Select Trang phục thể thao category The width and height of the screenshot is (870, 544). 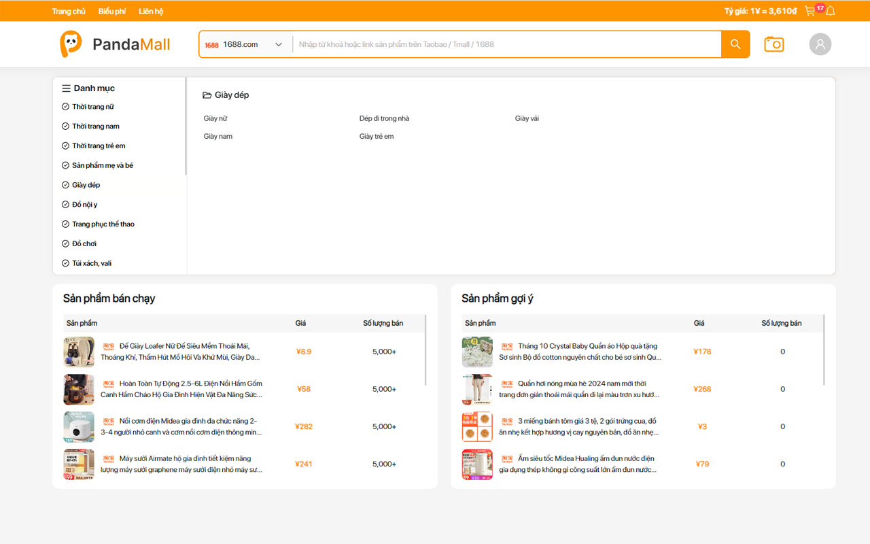(103, 224)
